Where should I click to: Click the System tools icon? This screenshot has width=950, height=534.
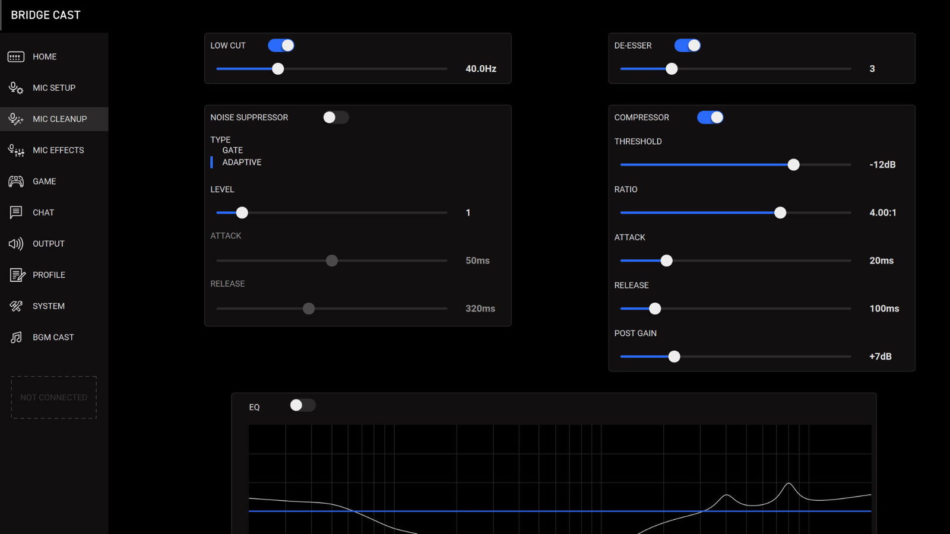(x=15, y=306)
